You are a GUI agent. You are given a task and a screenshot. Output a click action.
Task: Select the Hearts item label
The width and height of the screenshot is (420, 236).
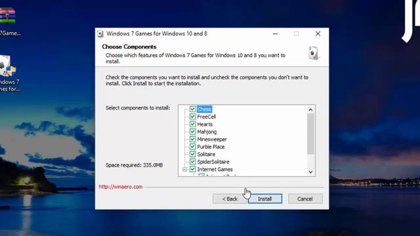click(x=205, y=124)
